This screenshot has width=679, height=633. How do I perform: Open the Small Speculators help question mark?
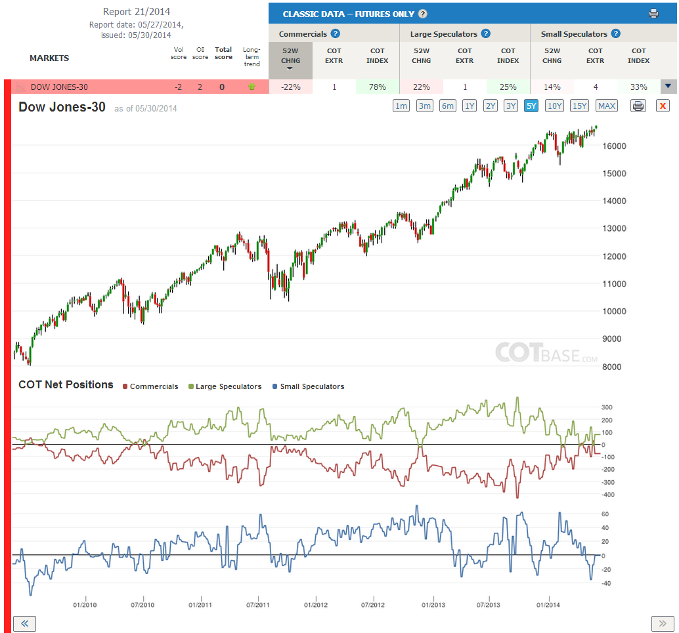pos(616,33)
